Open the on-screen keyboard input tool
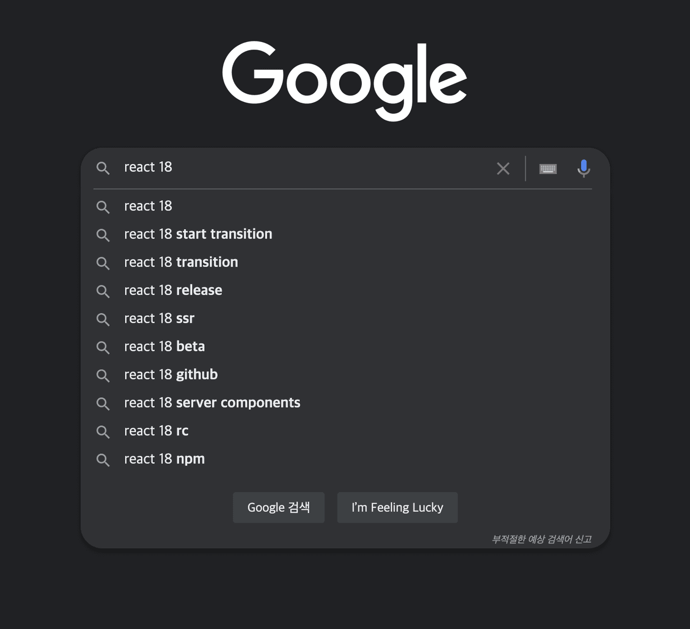Image resolution: width=690 pixels, height=629 pixels. pos(548,169)
